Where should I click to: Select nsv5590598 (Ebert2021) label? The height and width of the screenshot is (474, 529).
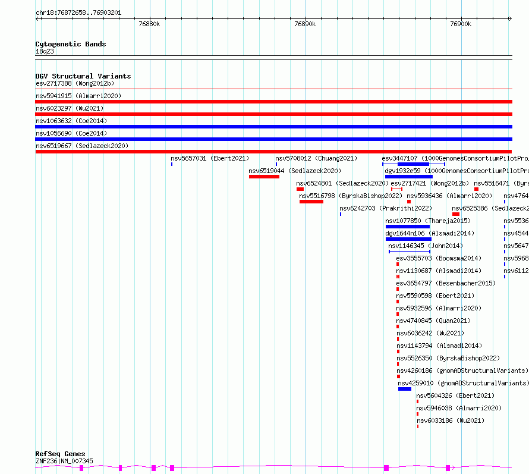click(x=435, y=296)
